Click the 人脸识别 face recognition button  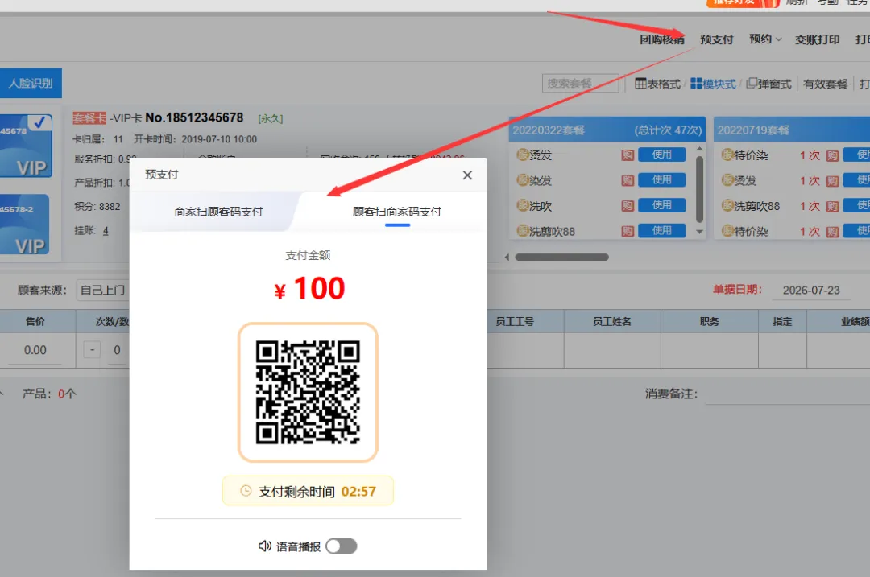coord(31,83)
